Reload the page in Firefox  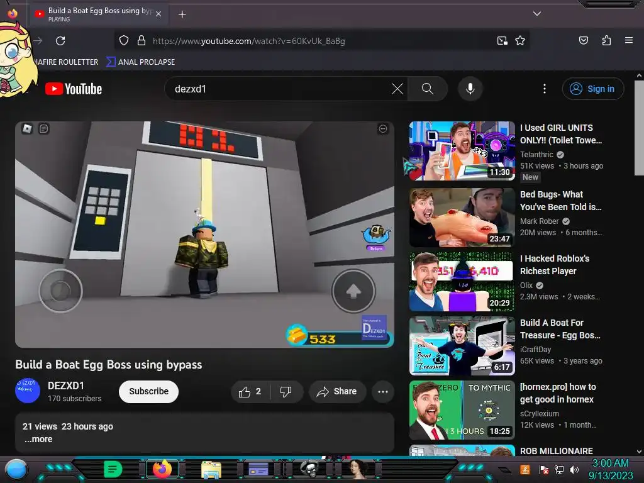60,41
